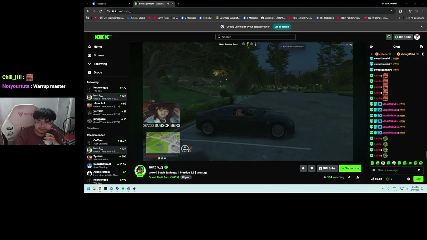Open Drops in the Kick sidebar
The width and height of the screenshot is (427, 240).
coord(106,72)
